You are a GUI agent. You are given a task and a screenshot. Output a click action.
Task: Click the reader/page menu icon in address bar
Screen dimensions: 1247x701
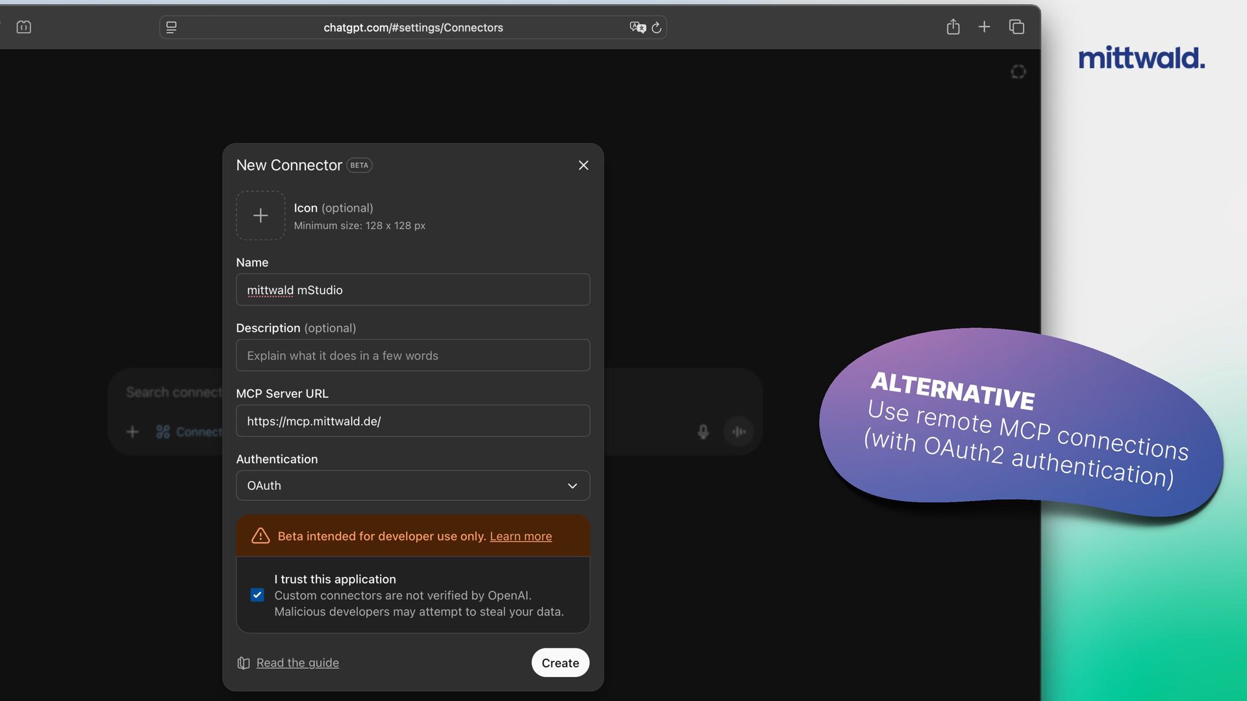pyautogui.click(x=171, y=27)
